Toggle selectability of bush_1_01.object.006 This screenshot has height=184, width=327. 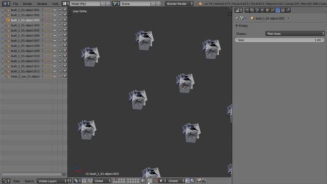60,35
